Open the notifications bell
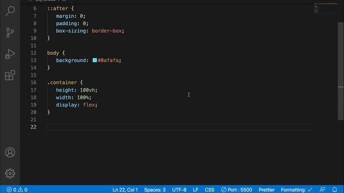The height and width of the screenshot is (193, 344). (334, 190)
